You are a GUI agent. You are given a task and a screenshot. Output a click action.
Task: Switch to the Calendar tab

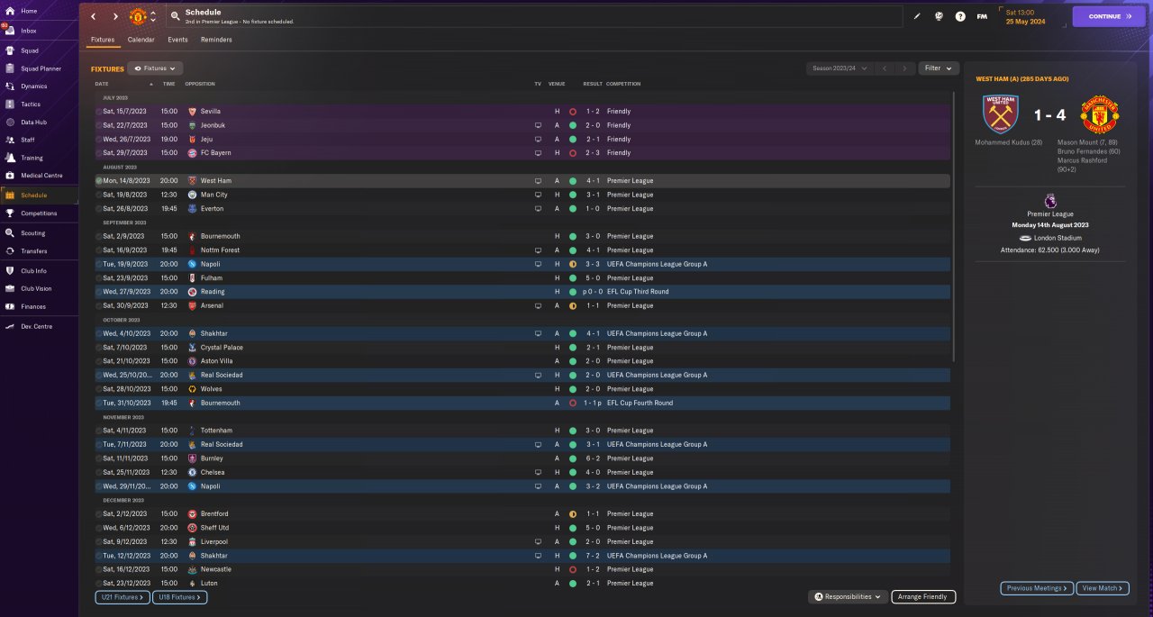point(141,40)
